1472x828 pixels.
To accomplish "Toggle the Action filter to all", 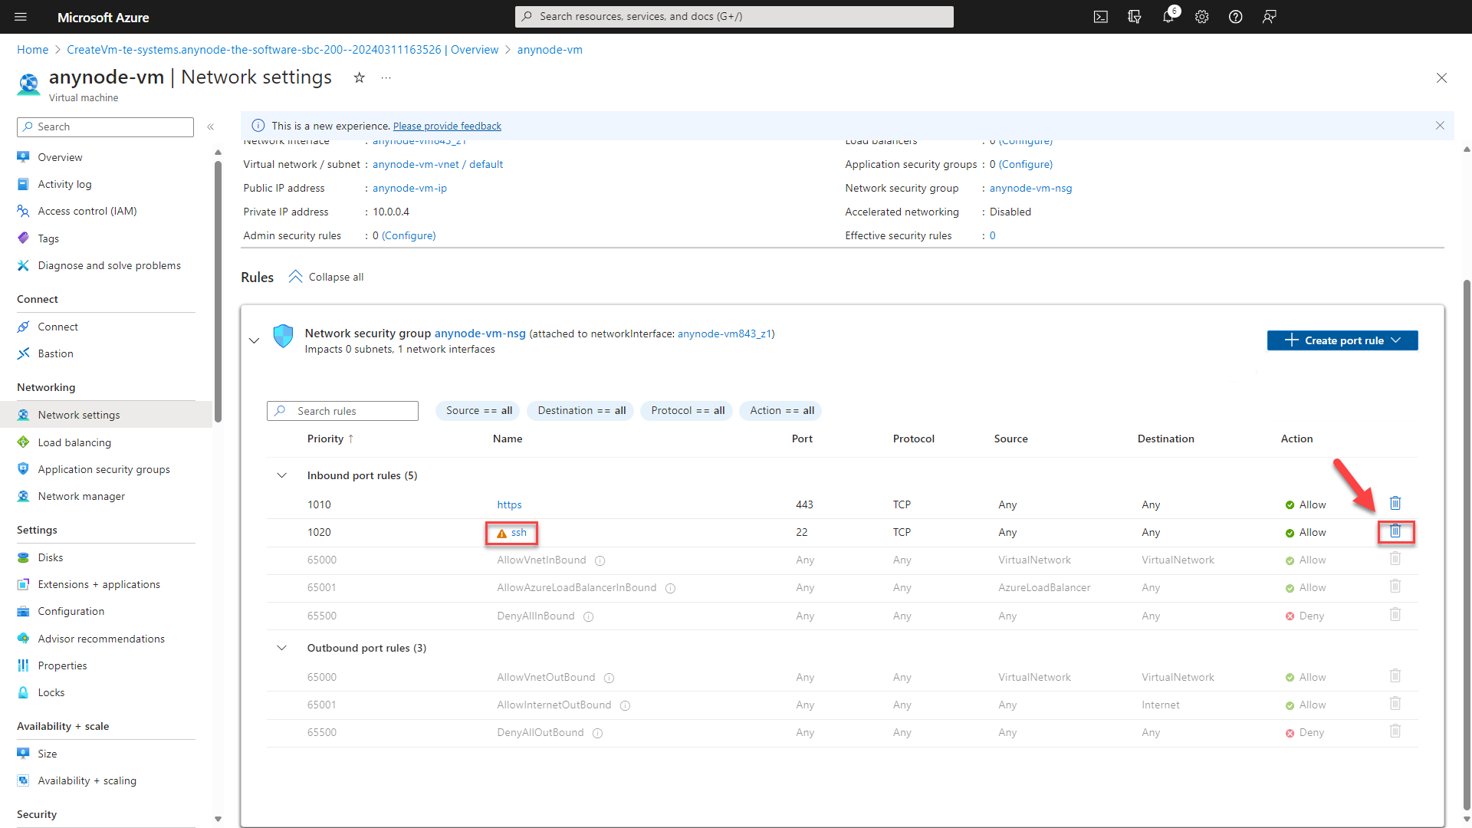I will coord(781,409).
